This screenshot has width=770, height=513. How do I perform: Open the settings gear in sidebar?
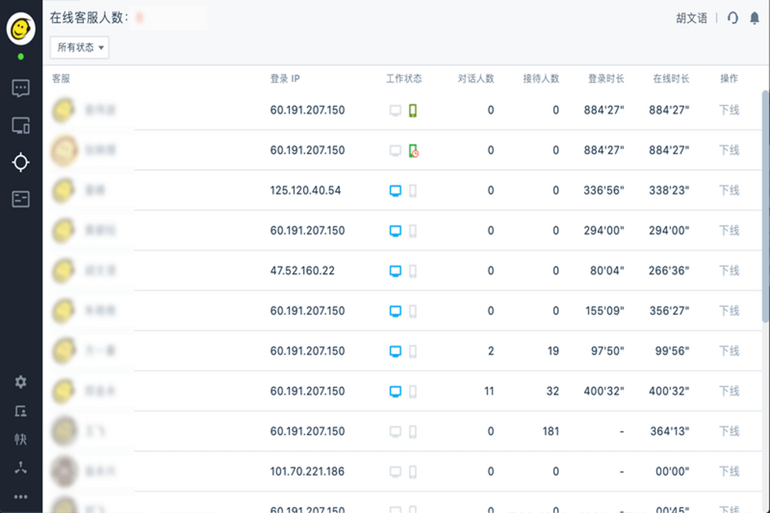pyautogui.click(x=21, y=382)
